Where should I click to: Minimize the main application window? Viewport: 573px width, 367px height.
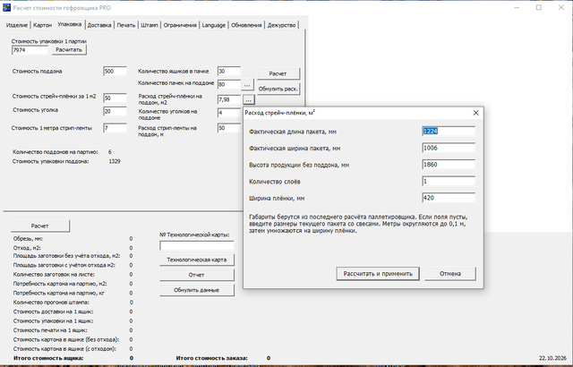pyautogui.click(x=517, y=7)
